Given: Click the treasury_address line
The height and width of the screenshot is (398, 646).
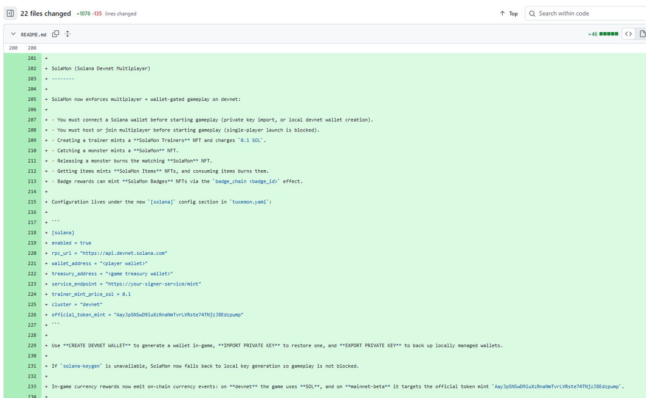Looking at the screenshot, I should (x=112, y=273).
